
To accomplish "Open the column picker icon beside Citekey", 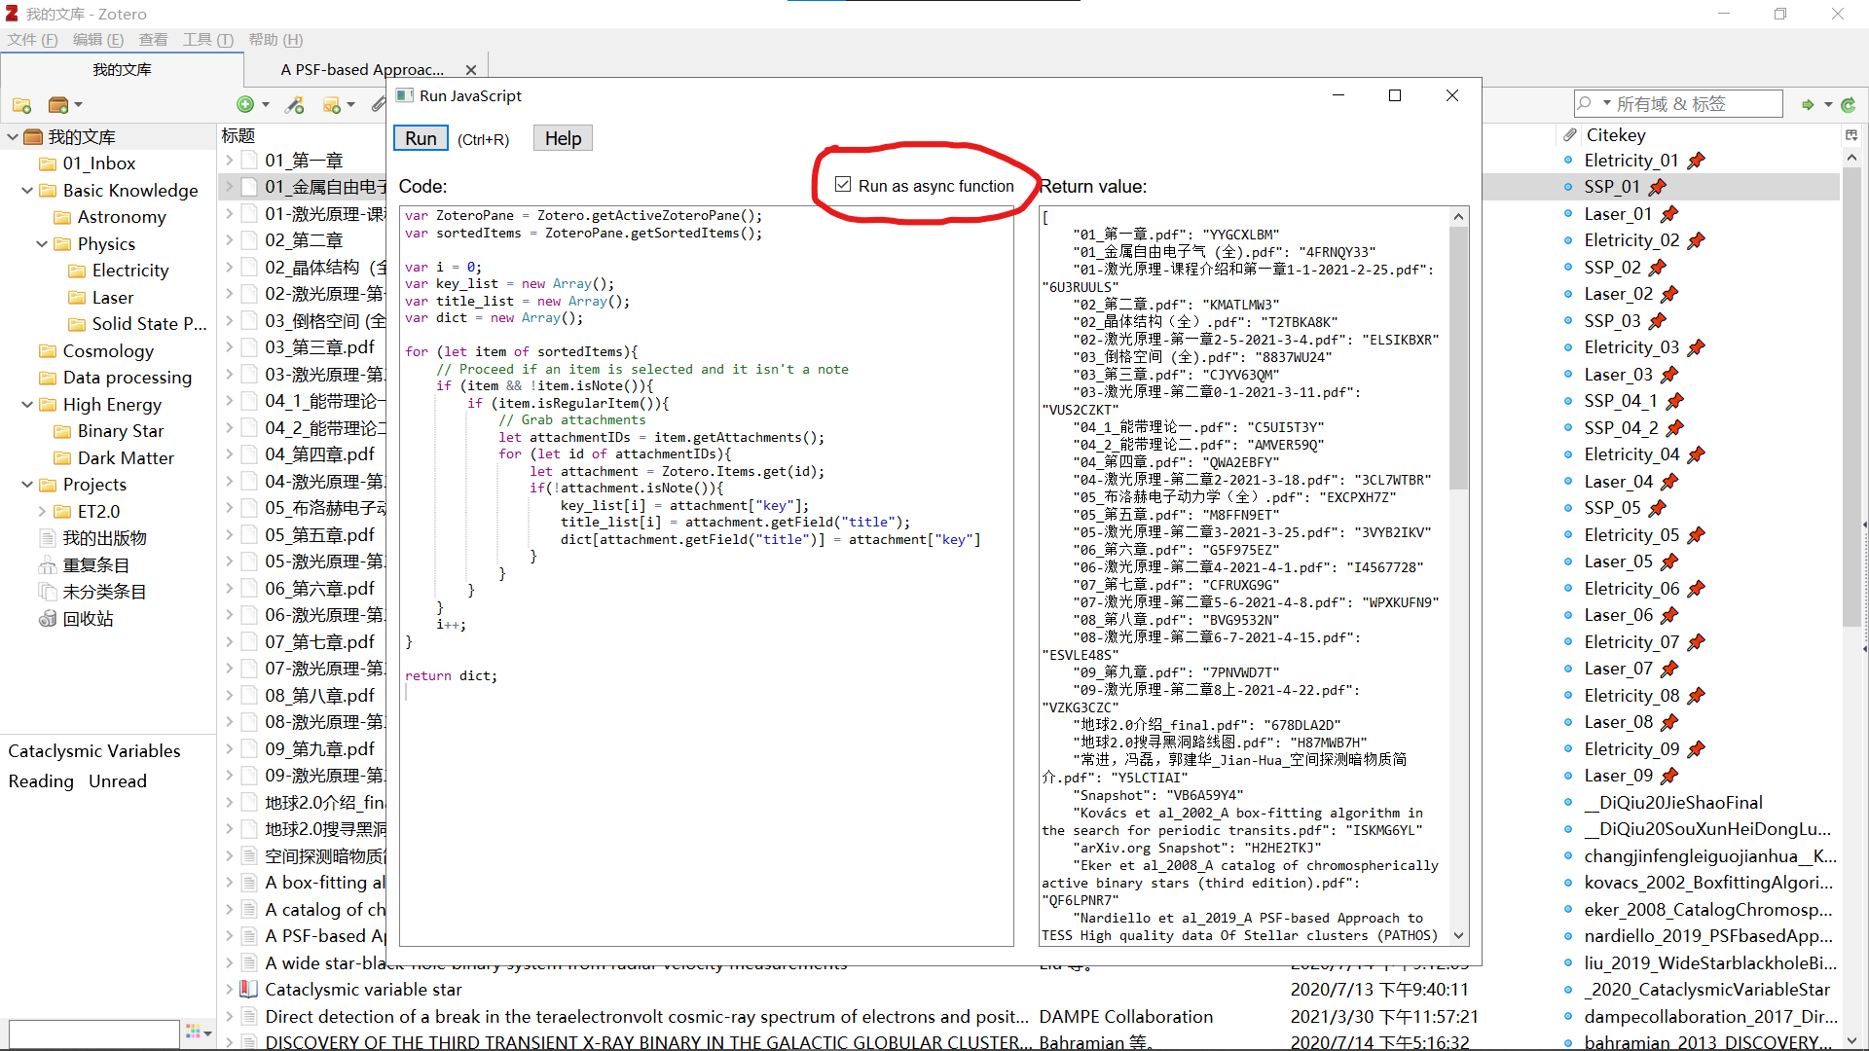I will pyautogui.click(x=1851, y=135).
